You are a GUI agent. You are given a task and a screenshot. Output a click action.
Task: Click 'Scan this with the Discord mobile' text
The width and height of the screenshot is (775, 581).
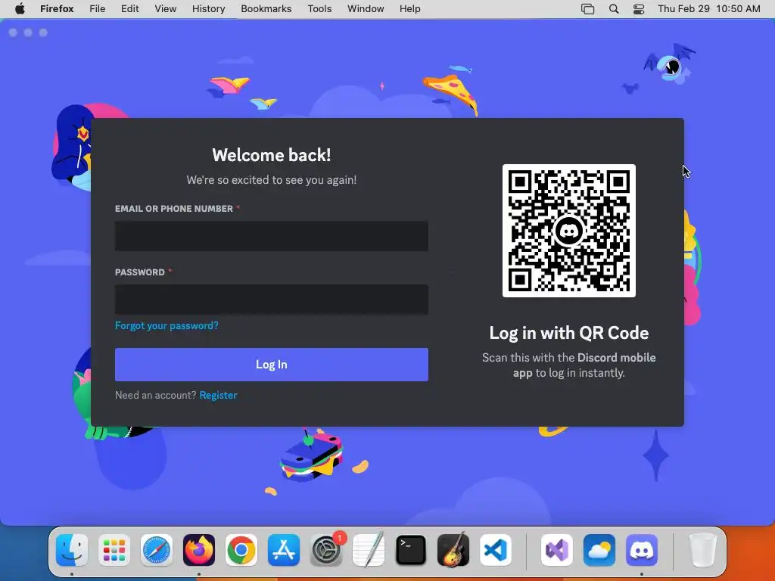click(569, 358)
